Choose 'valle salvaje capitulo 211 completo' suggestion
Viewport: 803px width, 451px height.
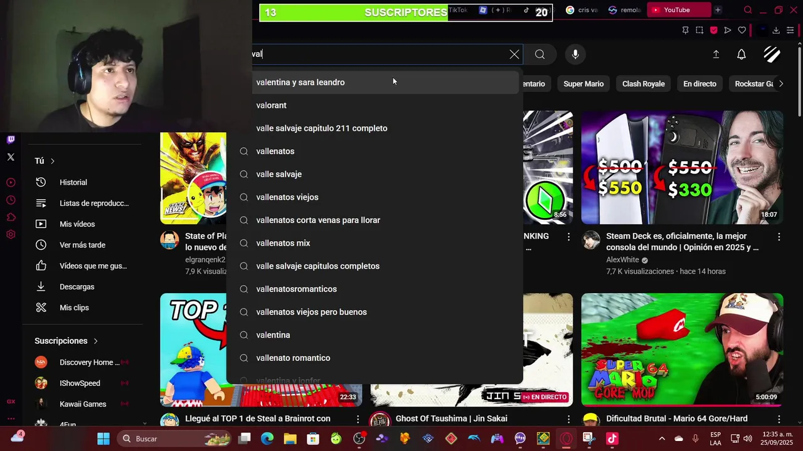[375, 128]
